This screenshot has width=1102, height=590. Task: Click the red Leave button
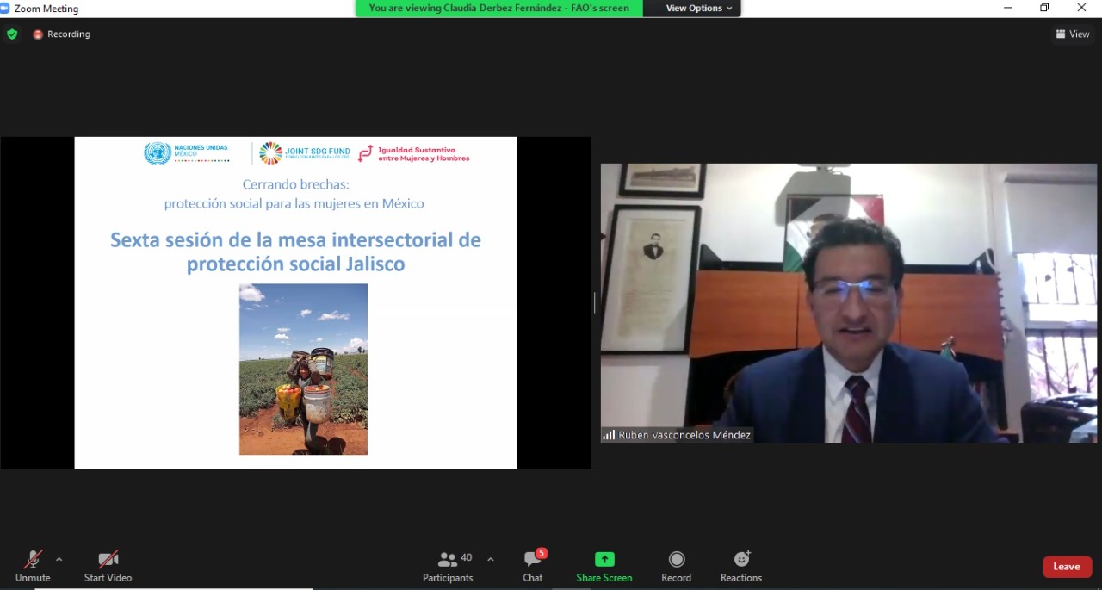pos(1067,567)
